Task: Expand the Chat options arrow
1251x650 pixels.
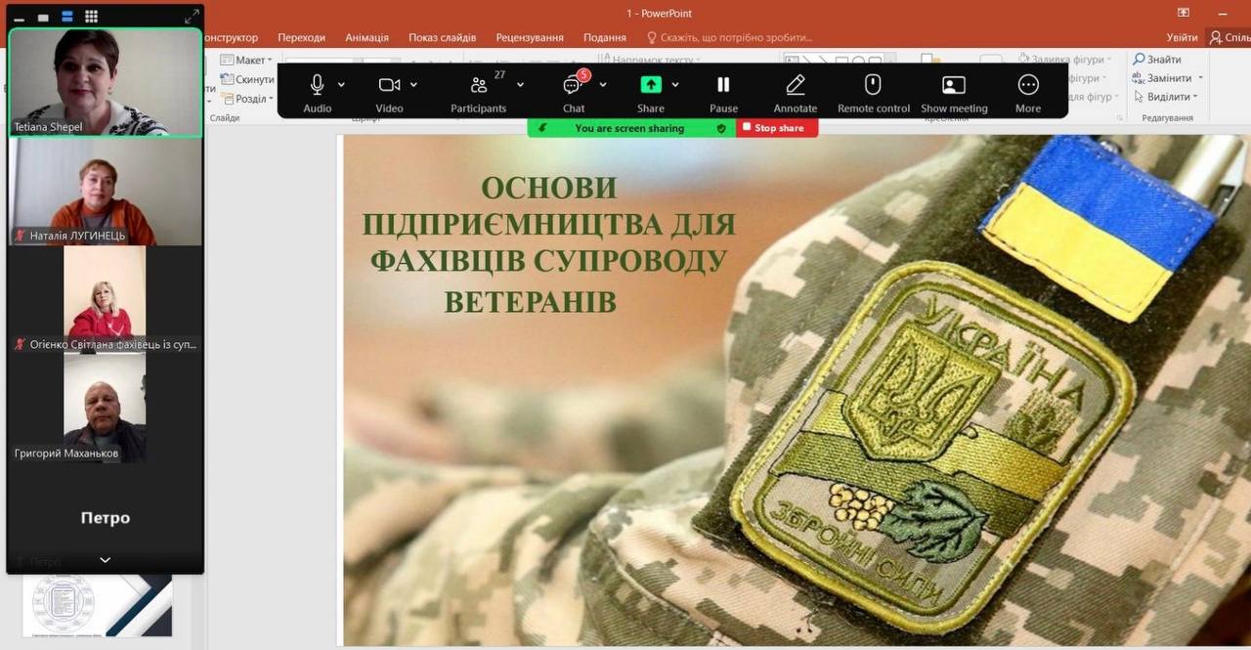Action: 602,85
